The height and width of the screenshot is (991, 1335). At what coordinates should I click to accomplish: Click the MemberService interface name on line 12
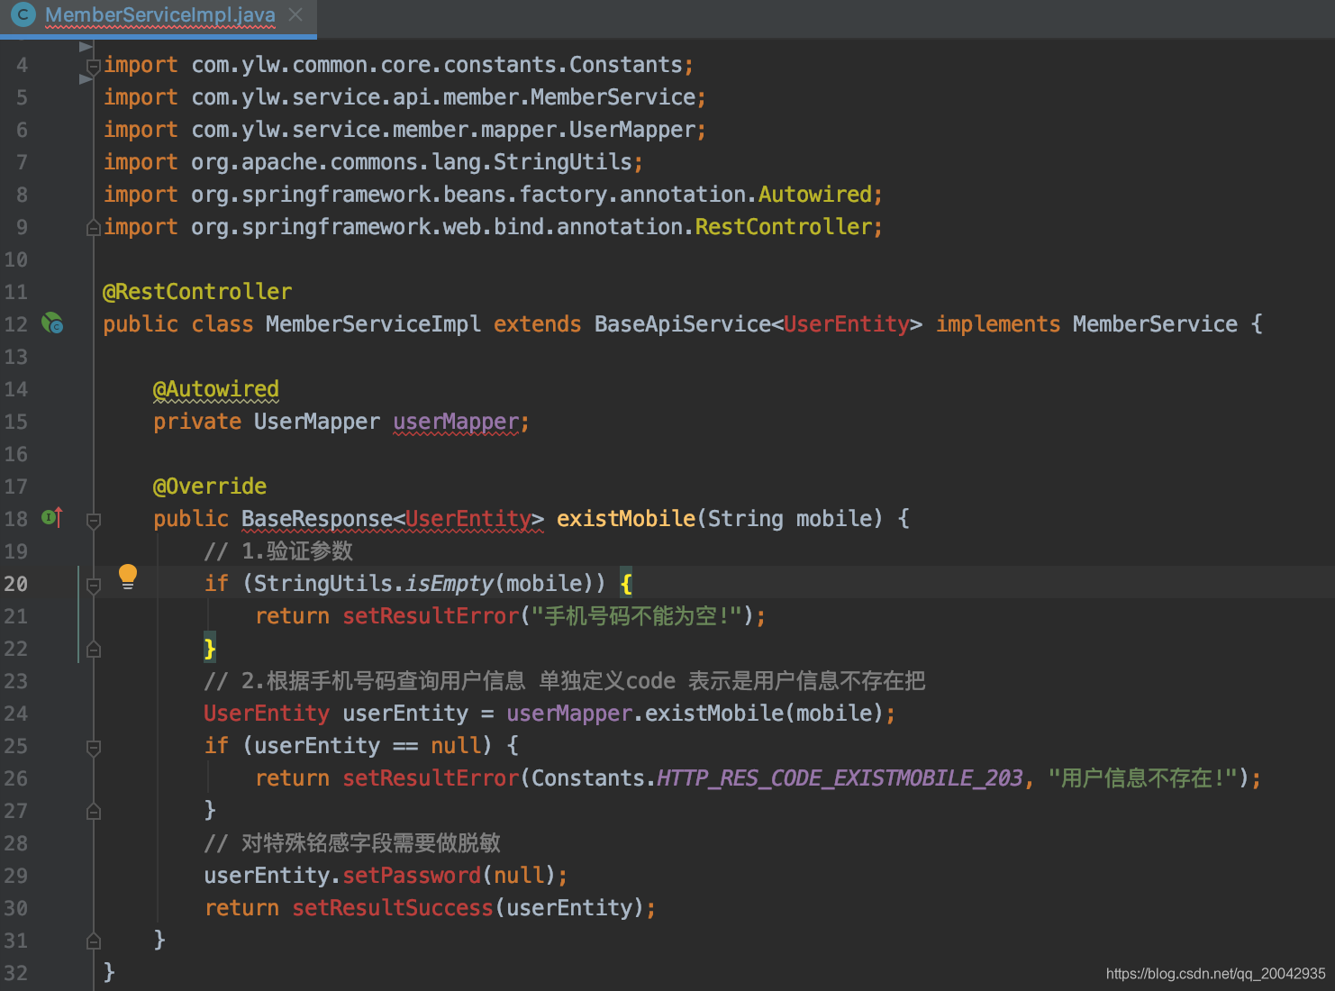(1155, 324)
